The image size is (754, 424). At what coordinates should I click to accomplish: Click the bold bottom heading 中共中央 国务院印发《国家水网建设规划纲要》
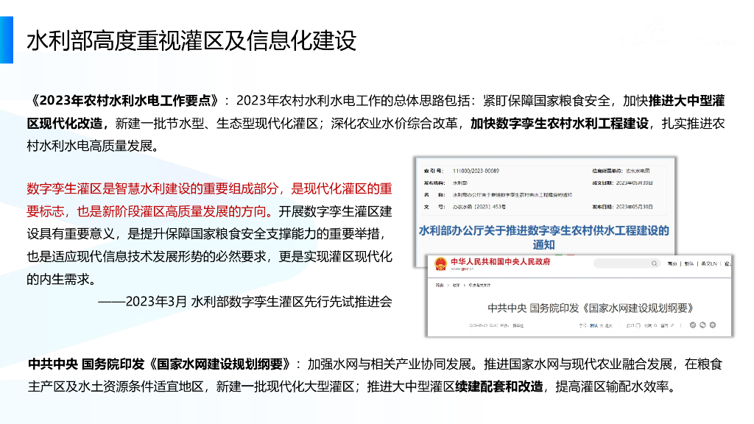[x=160, y=364]
